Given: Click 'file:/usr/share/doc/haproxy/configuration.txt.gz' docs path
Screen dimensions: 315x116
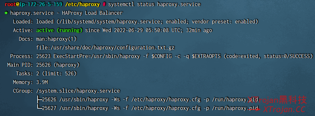Looking at the screenshot, I should [x=105, y=48].
